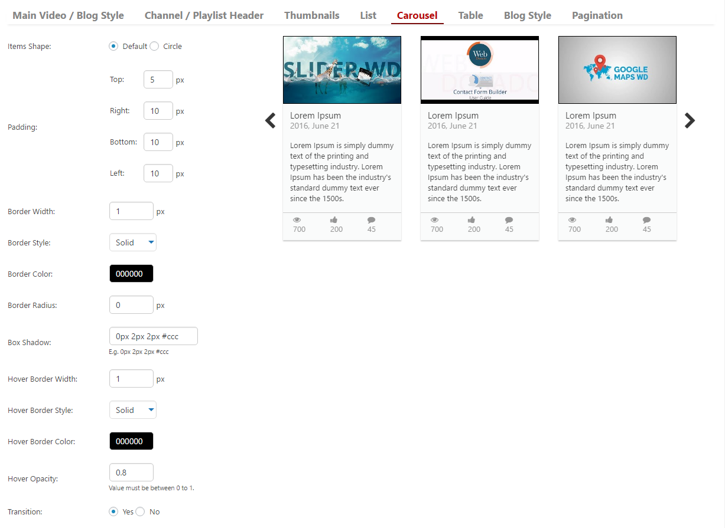Select Circle items shape option
The width and height of the screenshot is (725, 528).
pyautogui.click(x=154, y=46)
